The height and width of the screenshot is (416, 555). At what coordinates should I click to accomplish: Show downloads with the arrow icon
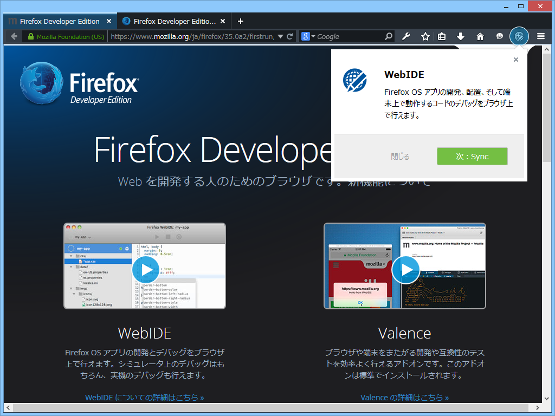(460, 36)
